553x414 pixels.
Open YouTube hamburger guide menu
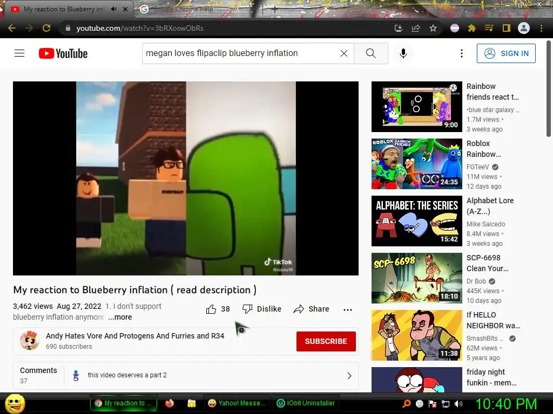pos(19,53)
